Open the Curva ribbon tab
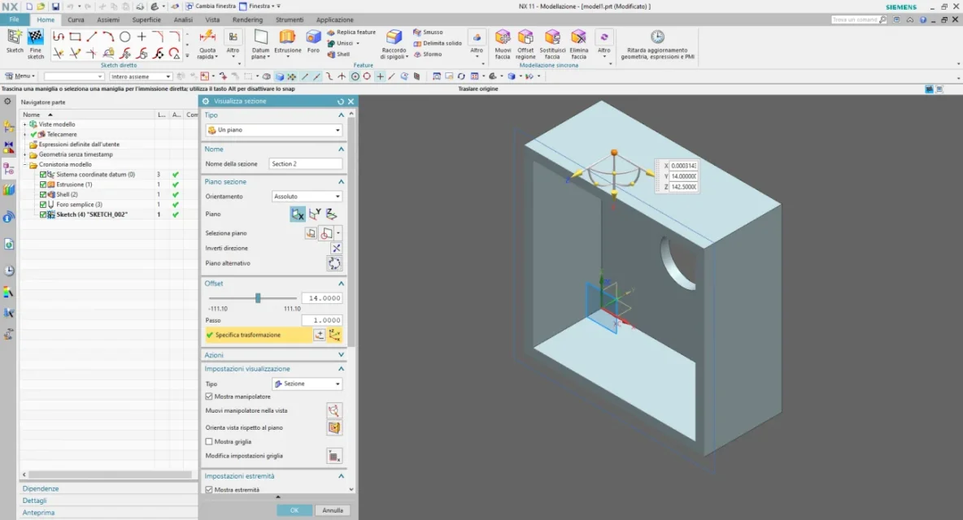963x520 pixels. [76, 19]
